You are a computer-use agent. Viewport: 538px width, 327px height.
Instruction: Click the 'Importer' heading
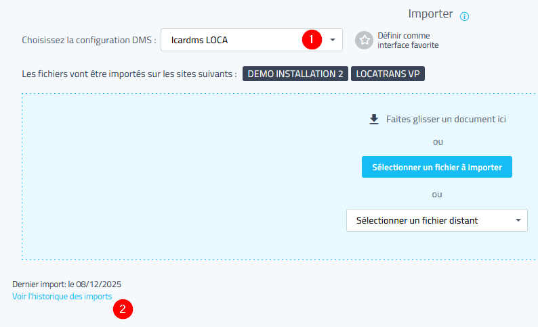pos(430,14)
